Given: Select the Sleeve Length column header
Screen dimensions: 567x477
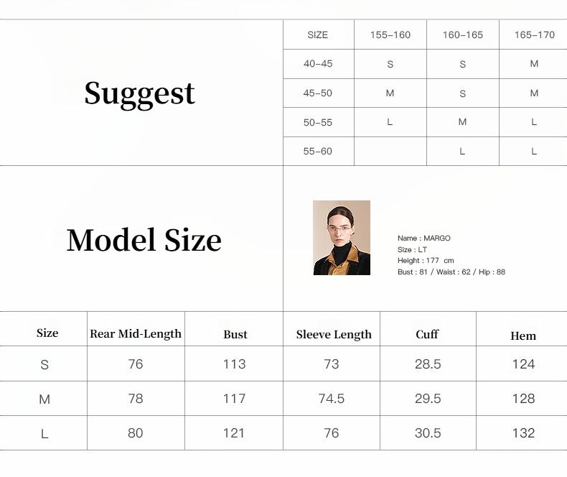Looking at the screenshot, I should pyautogui.click(x=334, y=334).
